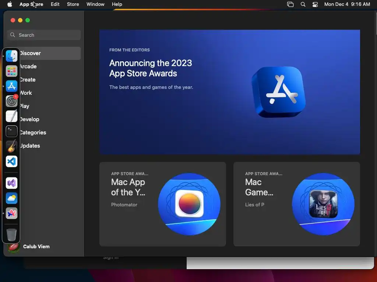Go to the Develop section
This screenshot has height=282, width=377.
coord(44,119)
